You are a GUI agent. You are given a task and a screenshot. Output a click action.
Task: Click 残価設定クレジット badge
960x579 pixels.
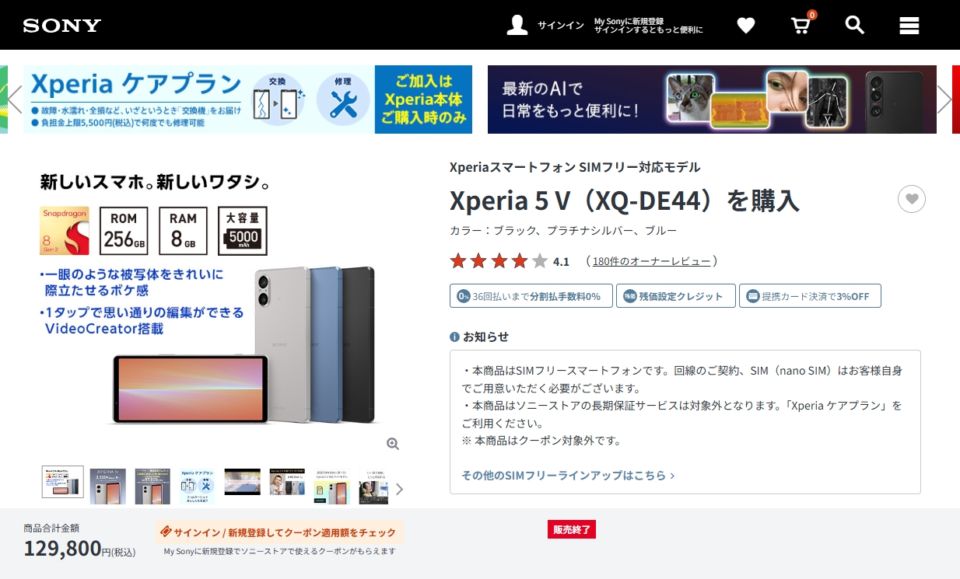(675, 296)
